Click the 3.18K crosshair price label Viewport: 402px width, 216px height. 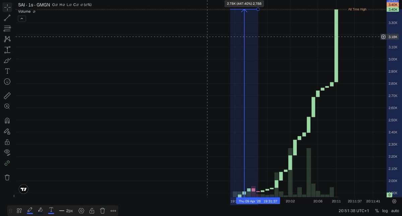pyautogui.click(x=393, y=37)
